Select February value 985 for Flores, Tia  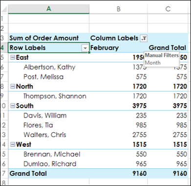[141, 125]
